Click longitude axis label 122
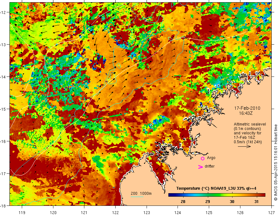This screenshot has height=215, width=278. pos(115,212)
